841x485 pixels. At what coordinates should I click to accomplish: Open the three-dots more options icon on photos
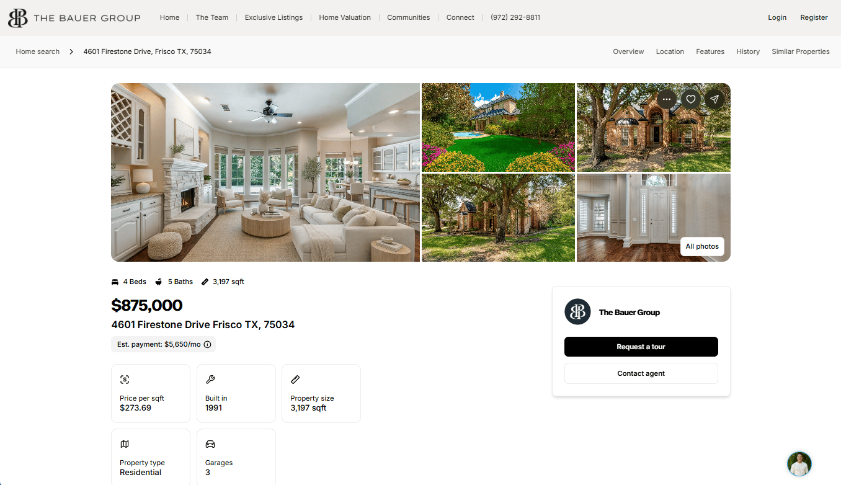pyautogui.click(x=667, y=99)
